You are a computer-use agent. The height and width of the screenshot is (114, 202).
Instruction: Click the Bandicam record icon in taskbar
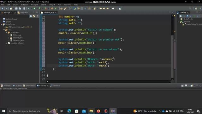click(x=106, y=111)
